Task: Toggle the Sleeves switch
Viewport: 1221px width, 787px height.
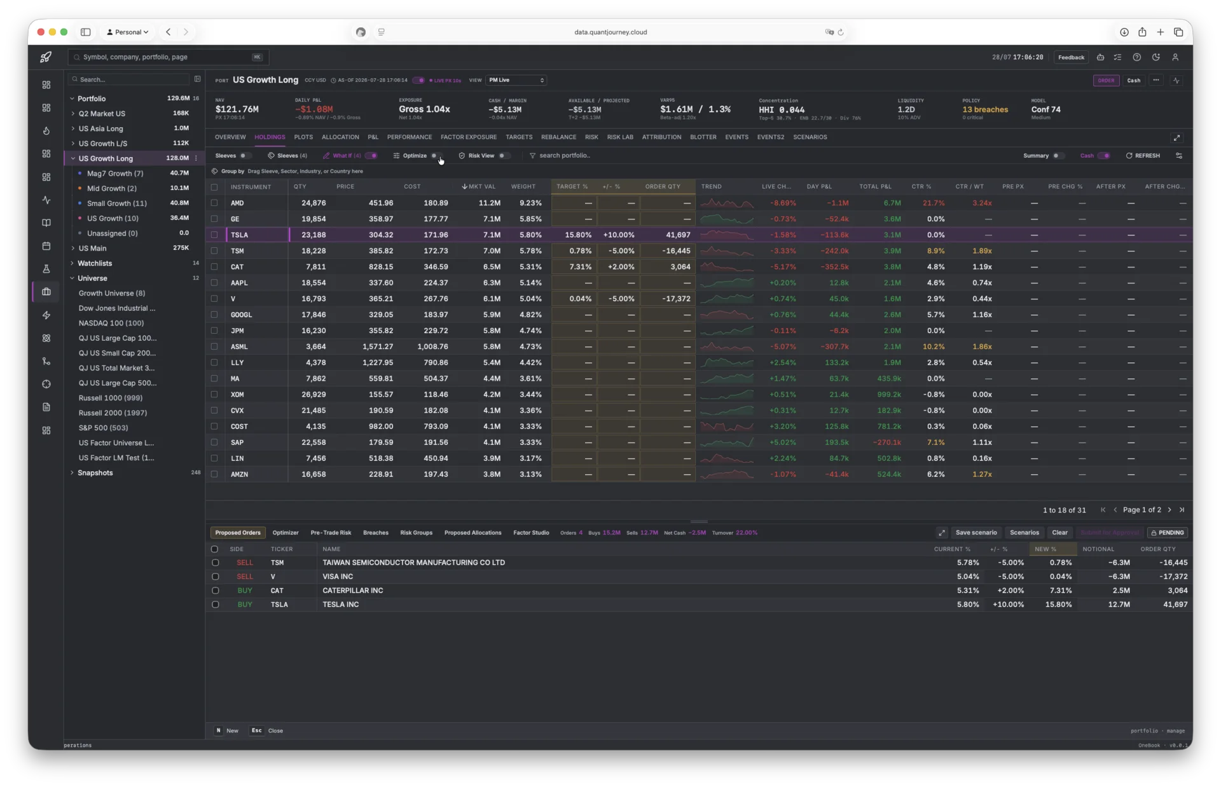Action: [x=245, y=156]
